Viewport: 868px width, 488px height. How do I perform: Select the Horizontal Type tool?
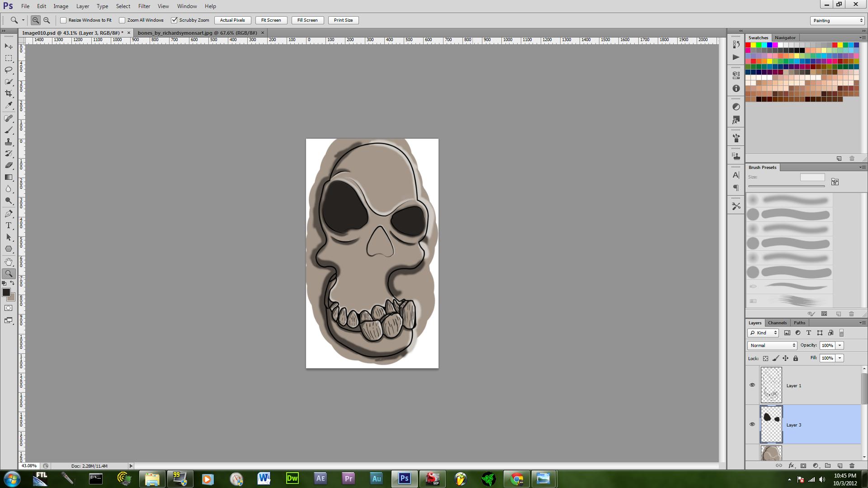pyautogui.click(x=9, y=225)
